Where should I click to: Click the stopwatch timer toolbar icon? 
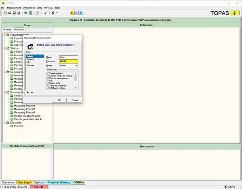click(x=37, y=13)
